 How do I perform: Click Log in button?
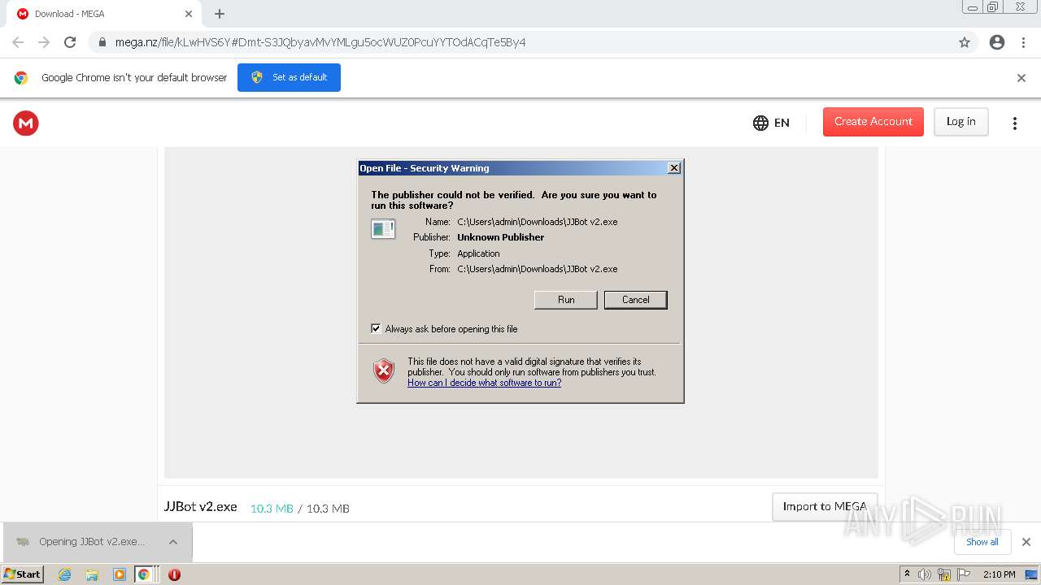tap(960, 122)
